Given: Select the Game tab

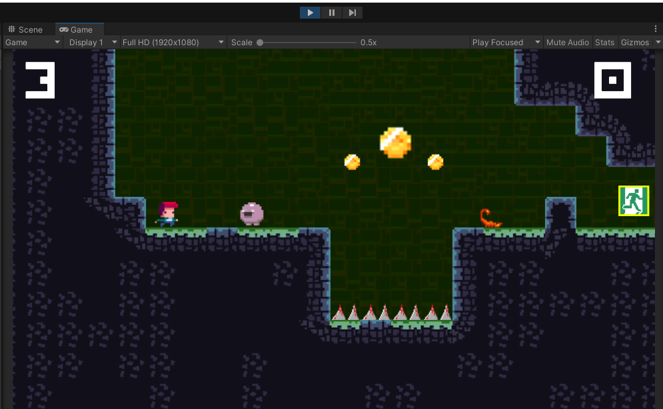Looking at the screenshot, I should (79, 29).
